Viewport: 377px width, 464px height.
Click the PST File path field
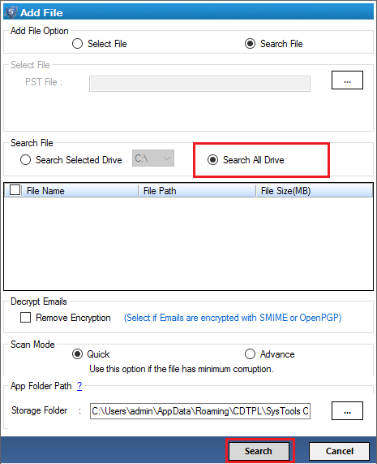(x=199, y=84)
